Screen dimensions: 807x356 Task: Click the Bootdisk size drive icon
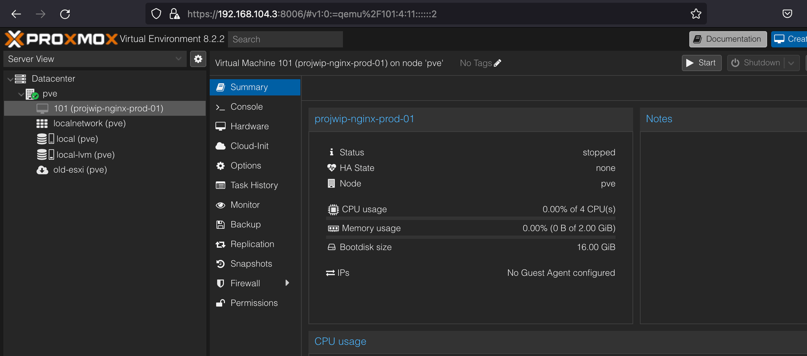click(x=332, y=247)
